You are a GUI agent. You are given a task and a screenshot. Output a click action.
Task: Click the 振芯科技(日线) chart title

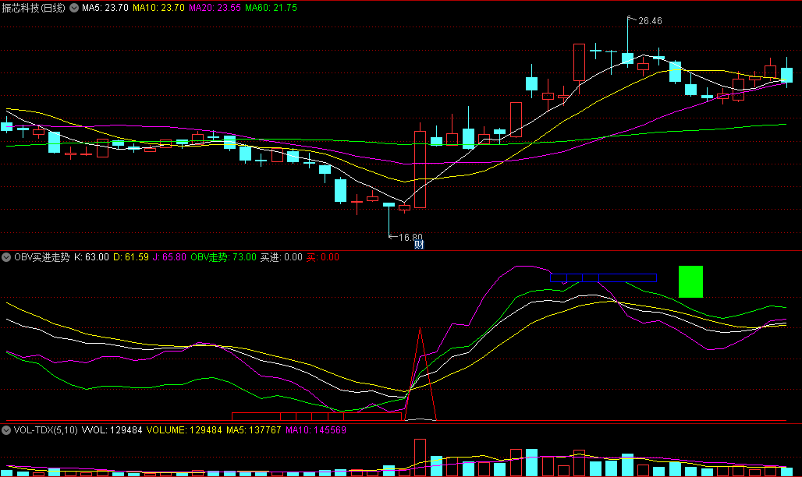[x=34, y=8]
